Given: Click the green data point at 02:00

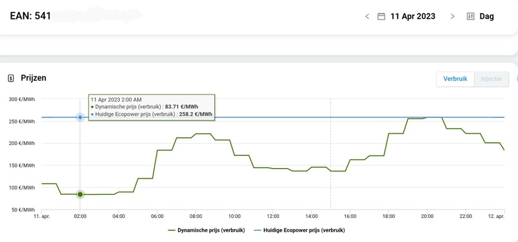Looking at the screenshot, I should coord(80,195).
